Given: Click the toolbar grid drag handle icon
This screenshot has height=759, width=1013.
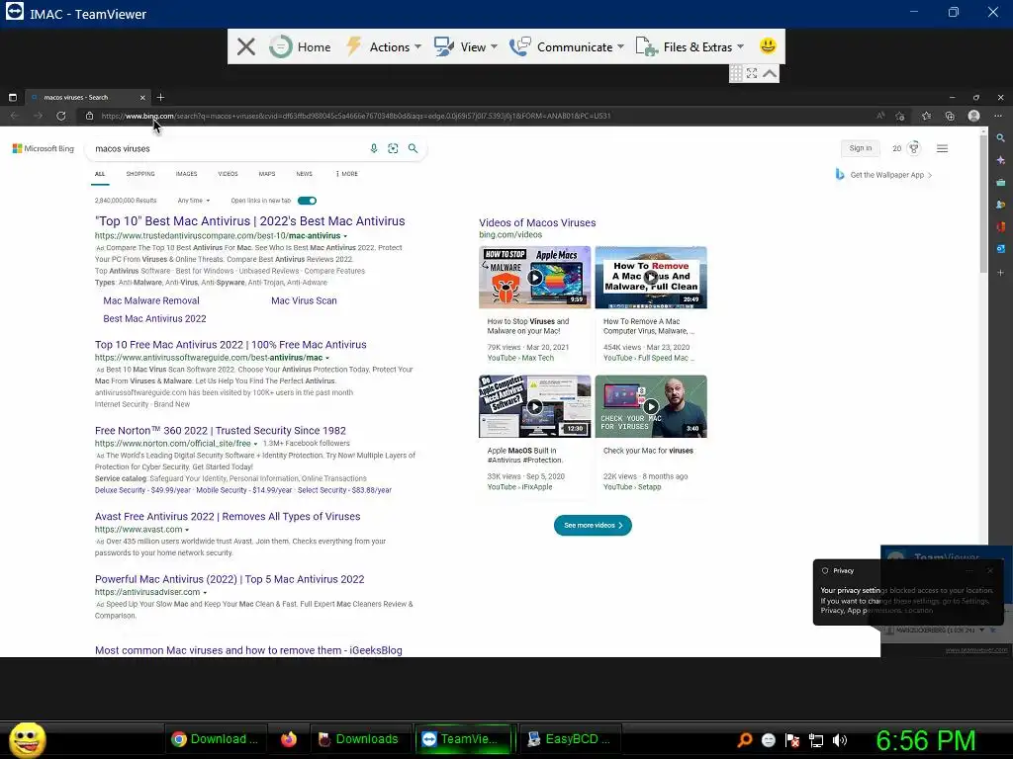Looking at the screenshot, I should click(x=736, y=73).
